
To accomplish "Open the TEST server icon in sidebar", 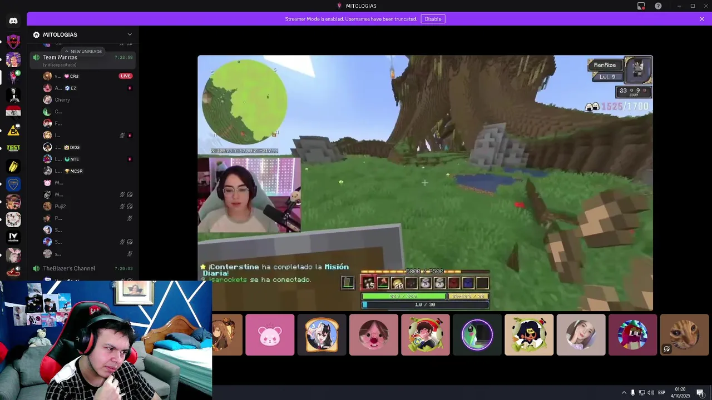I will [x=13, y=148].
